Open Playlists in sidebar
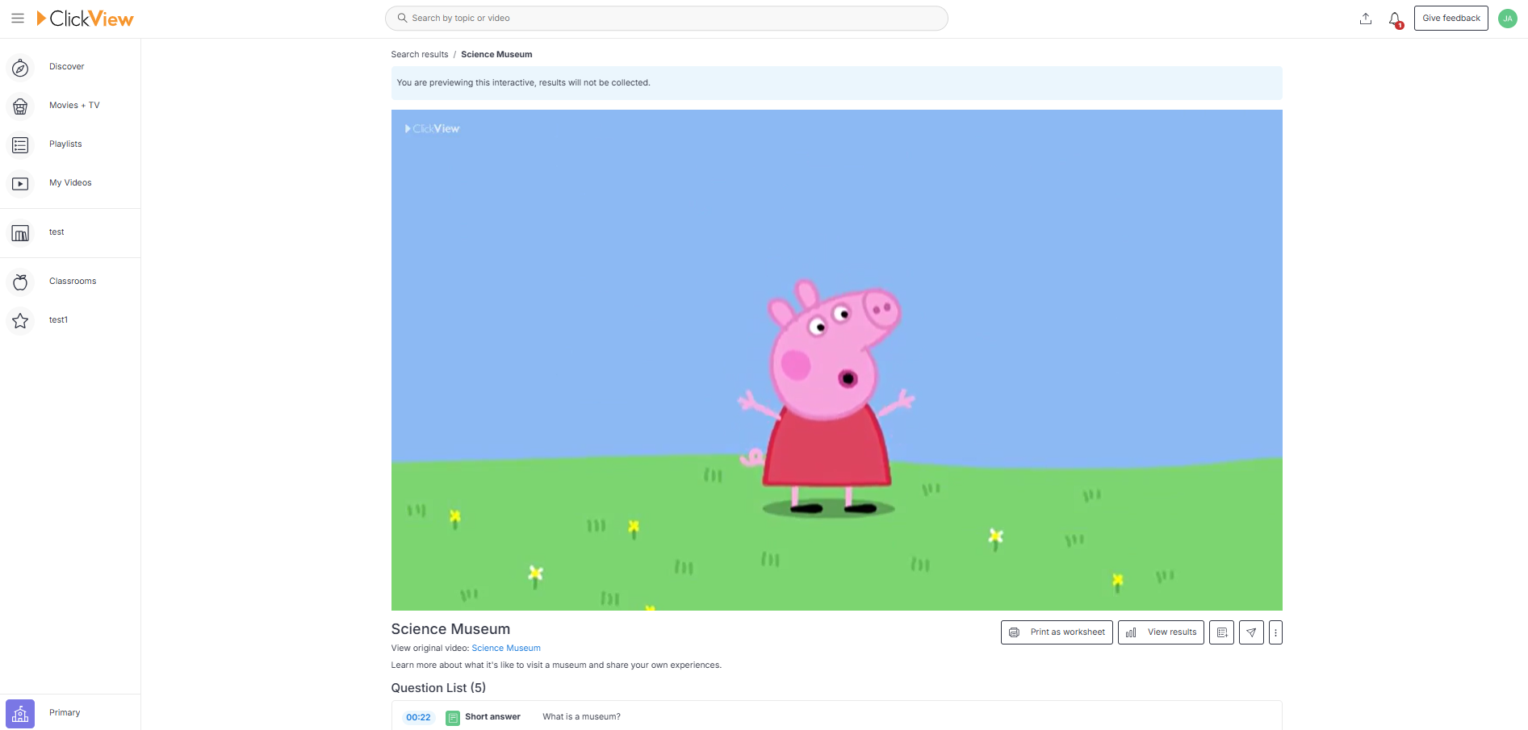The width and height of the screenshot is (1528, 730). click(65, 144)
